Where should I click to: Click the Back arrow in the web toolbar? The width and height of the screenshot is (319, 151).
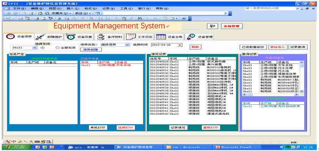pyautogui.click(x=8, y=13)
